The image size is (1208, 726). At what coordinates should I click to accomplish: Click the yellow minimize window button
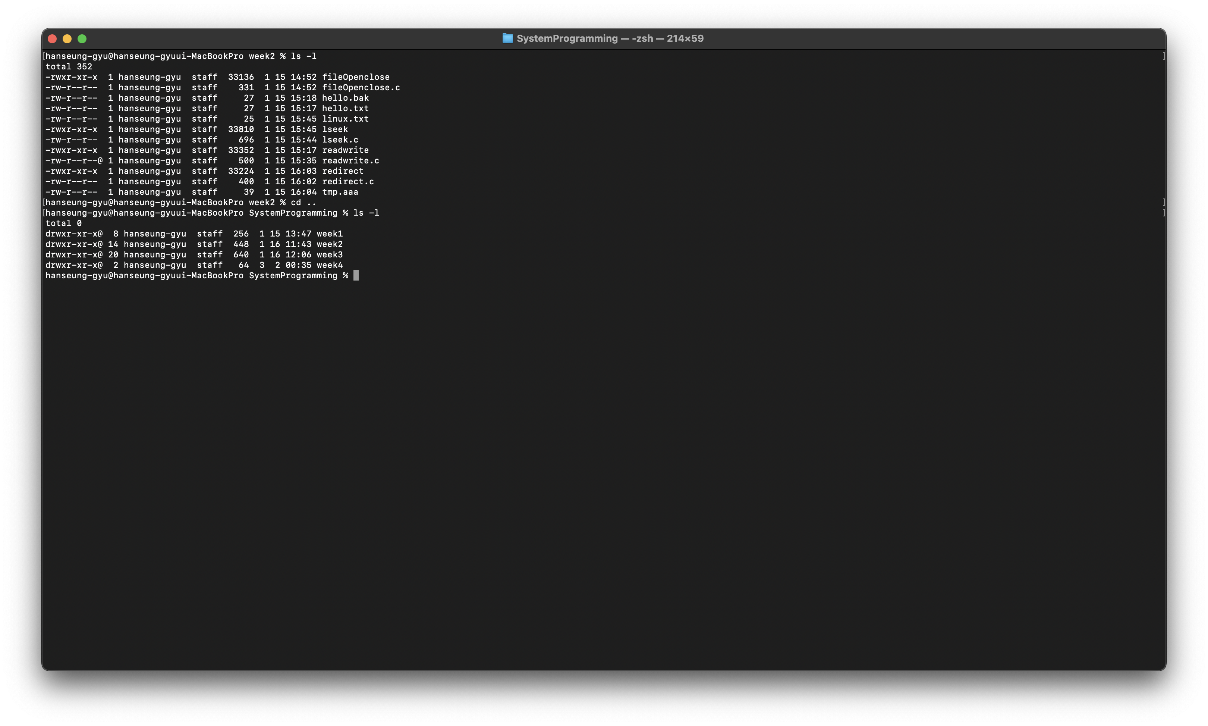67,39
